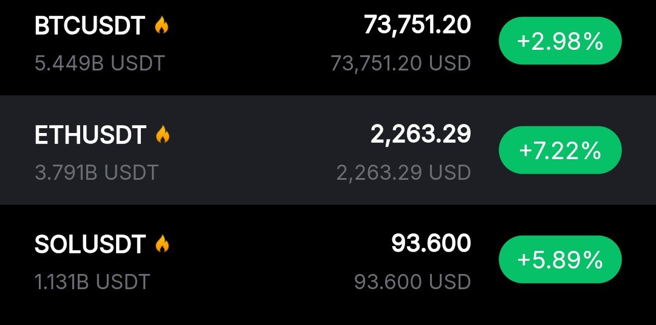
Task: Click the 2,263.29 USD converted price
Action: (403, 173)
